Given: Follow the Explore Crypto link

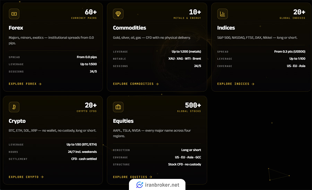Looking at the screenshot, I should [26, 177].
